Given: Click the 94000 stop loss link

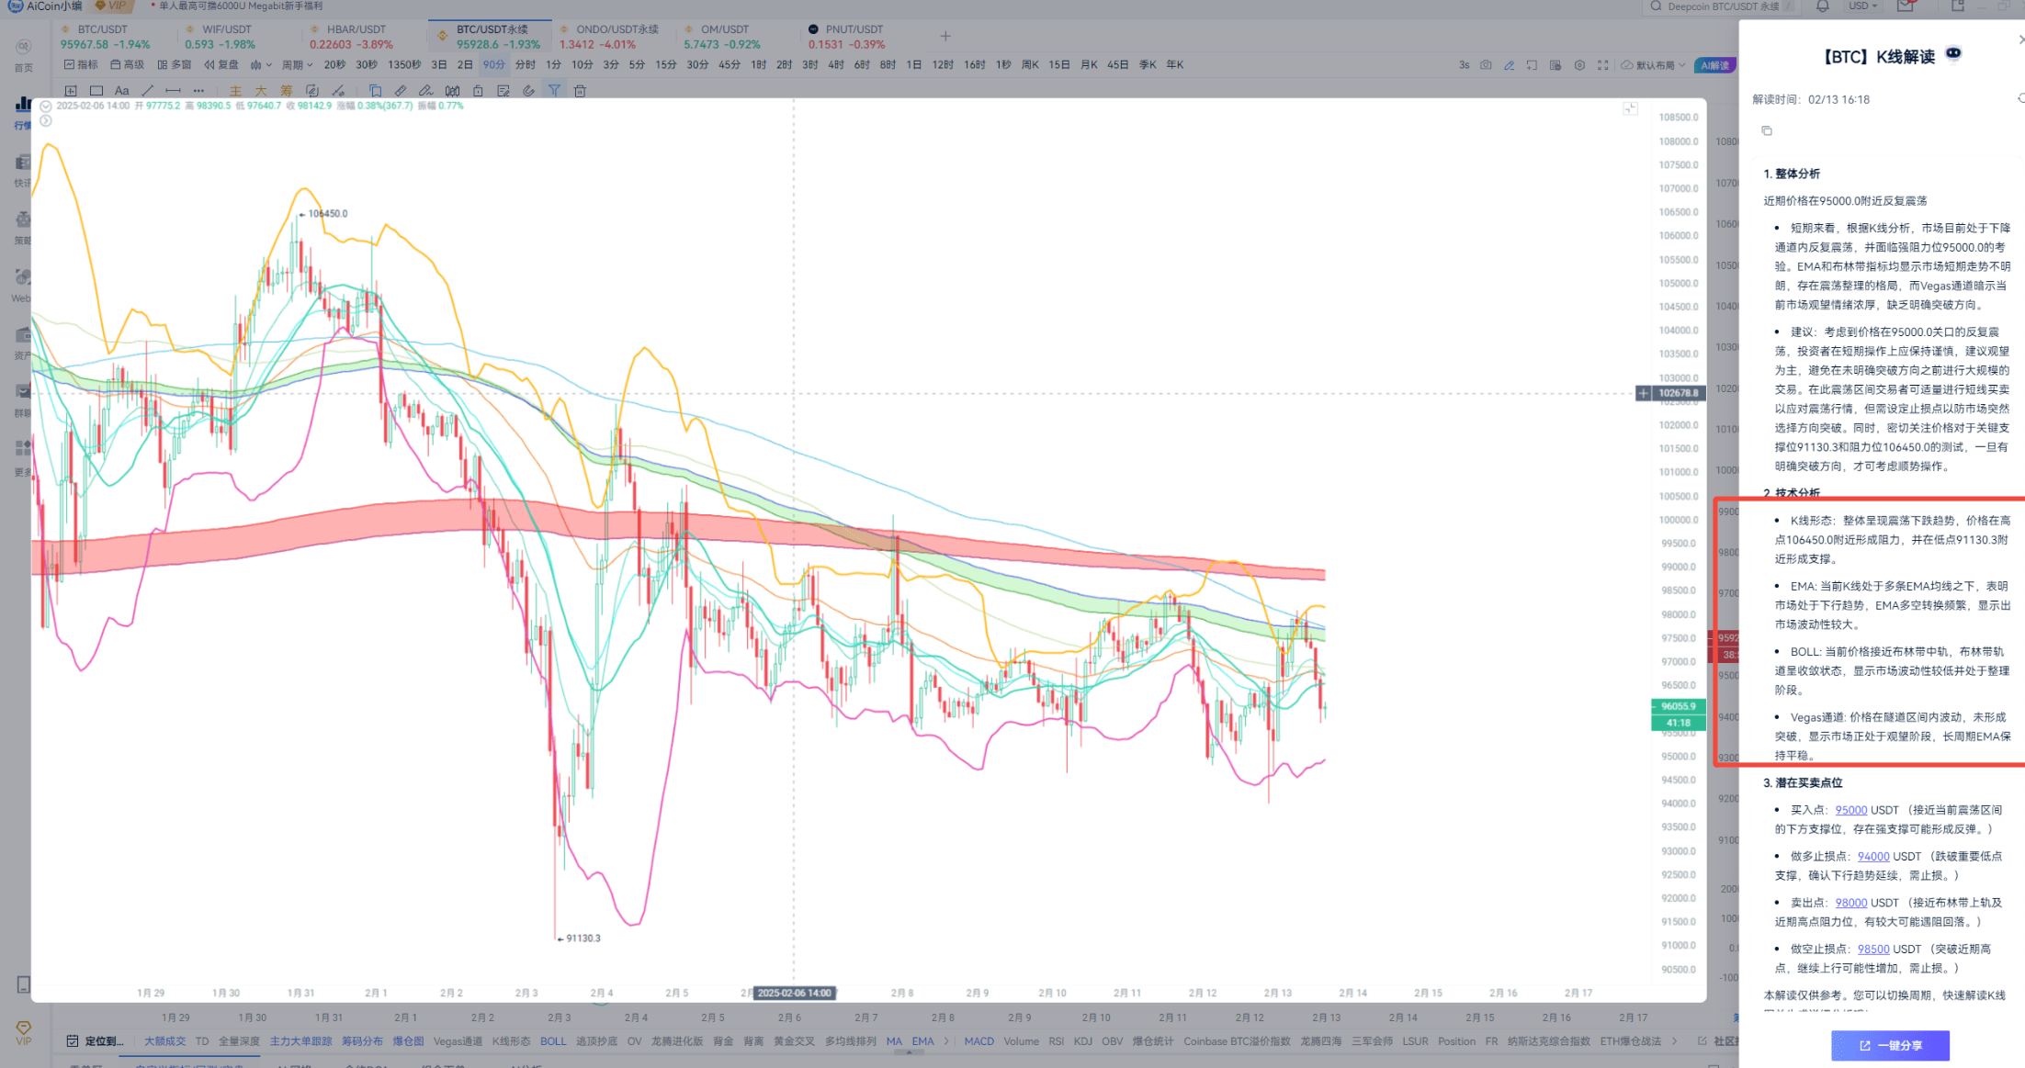Looking at the screenshot, I should [1873, 857].
